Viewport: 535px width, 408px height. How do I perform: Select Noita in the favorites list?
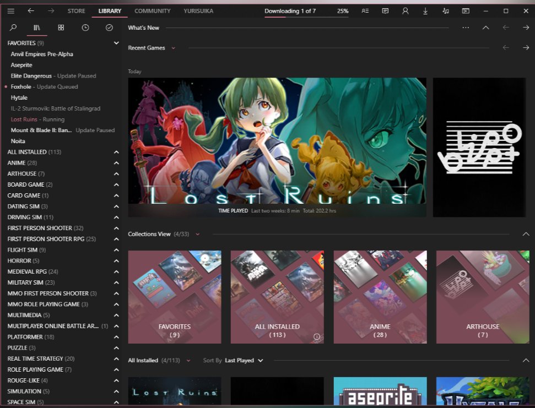pos(18,141)
